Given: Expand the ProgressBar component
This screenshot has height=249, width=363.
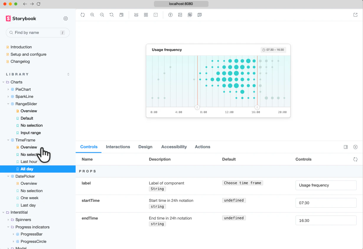Looking at the screenshot, I should [14, 234].
